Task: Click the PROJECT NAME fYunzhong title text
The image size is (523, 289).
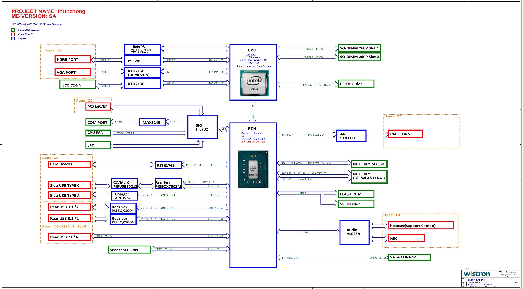Action: 48,11
